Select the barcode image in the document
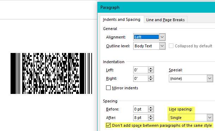This screenshot has width=215, height=131. click(x=51, y=73)
